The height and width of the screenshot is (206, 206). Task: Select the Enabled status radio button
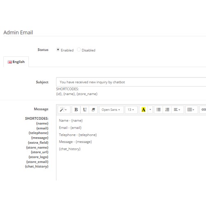[58, 49]
